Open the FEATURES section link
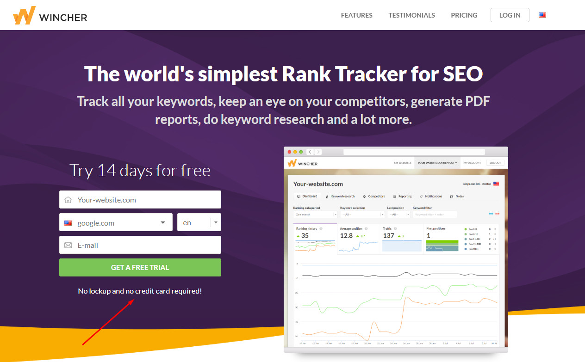585x362 pixels. (356, 15)
